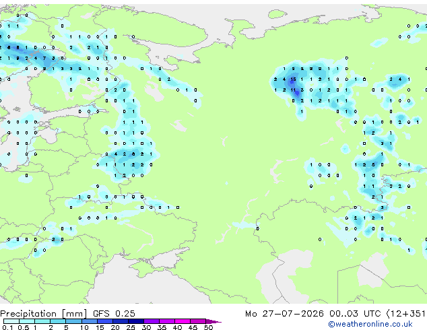The height and width of the screenshot is (330, 427).
Task: Click the arrow tip beyond 50 on legend
Action: [213, 321]
